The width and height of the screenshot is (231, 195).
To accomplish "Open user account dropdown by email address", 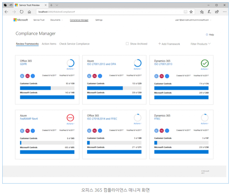I will pyautogui.click(x=193, y=20).
